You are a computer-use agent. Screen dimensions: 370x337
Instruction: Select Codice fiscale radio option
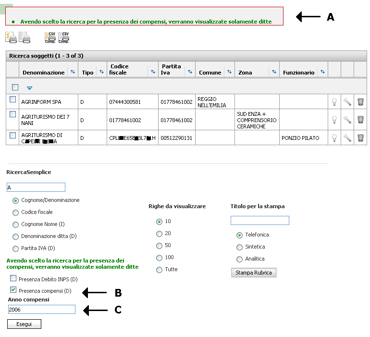coord(15,213)
